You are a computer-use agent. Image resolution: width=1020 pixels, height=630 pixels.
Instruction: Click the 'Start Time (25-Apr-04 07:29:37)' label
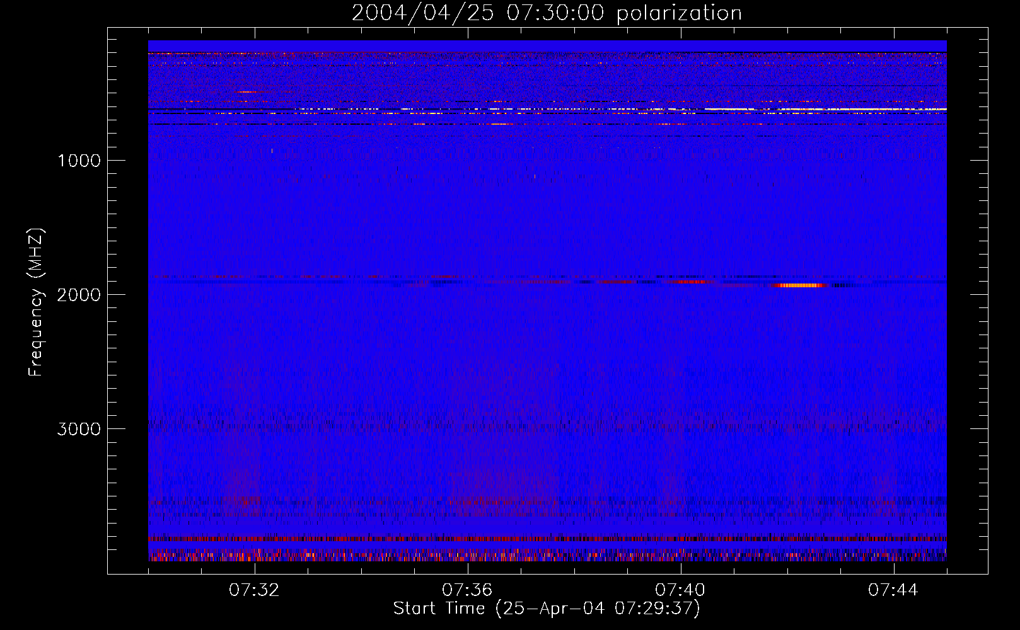coord(547,609)
